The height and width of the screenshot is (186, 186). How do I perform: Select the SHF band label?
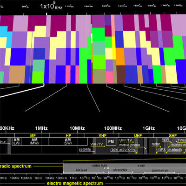pyautogui.click(x=173, y=136)
